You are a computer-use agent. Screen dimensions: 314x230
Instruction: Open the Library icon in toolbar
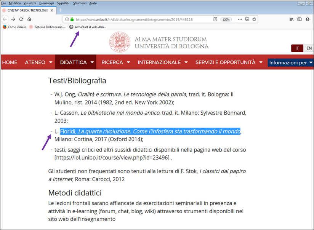pyautogui.click(x=292, y=19)
